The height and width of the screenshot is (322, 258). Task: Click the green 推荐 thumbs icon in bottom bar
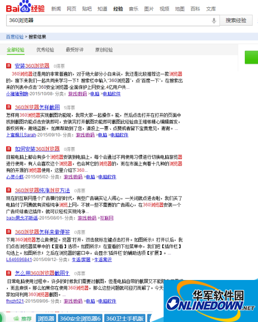click(x=16, y=318)
